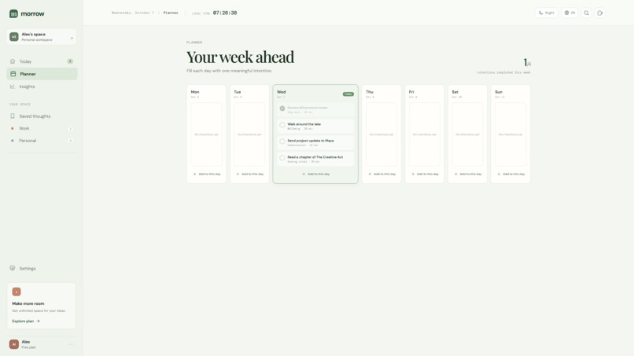Click the search magnifier icon
Viewport: 634px width, 356px height.
pyautogui.click(x=586, y=13)
